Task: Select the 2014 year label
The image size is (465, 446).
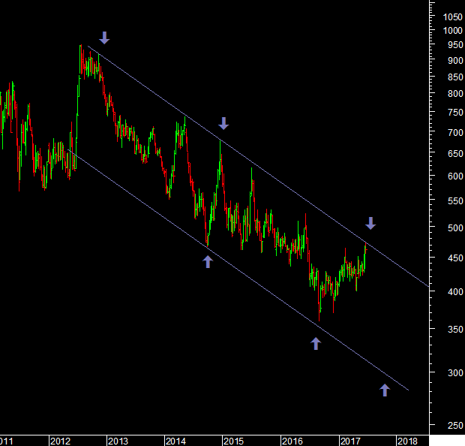Action: pos(175,441)
